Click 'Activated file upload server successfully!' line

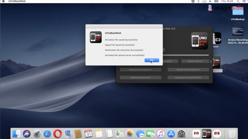coord(125,55)
